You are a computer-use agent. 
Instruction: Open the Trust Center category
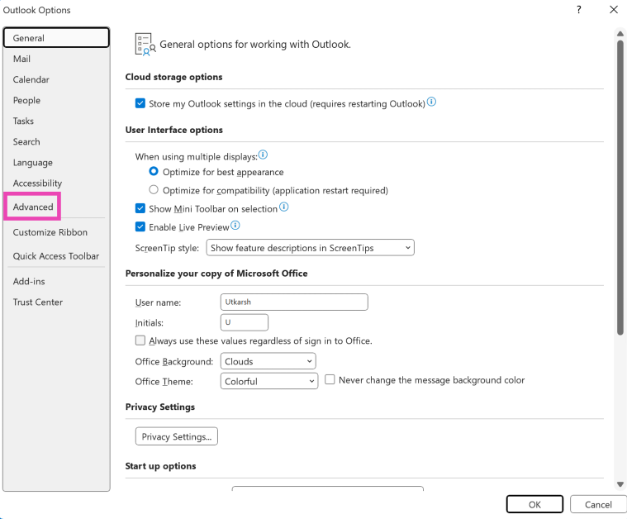pos(38,302)
